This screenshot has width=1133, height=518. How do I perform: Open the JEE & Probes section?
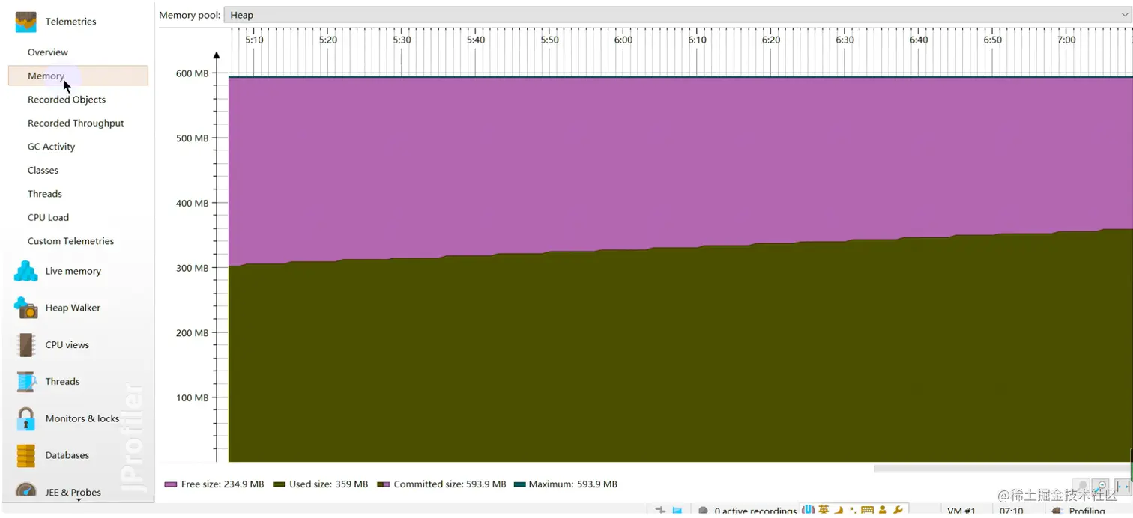(x=73, y=492)
